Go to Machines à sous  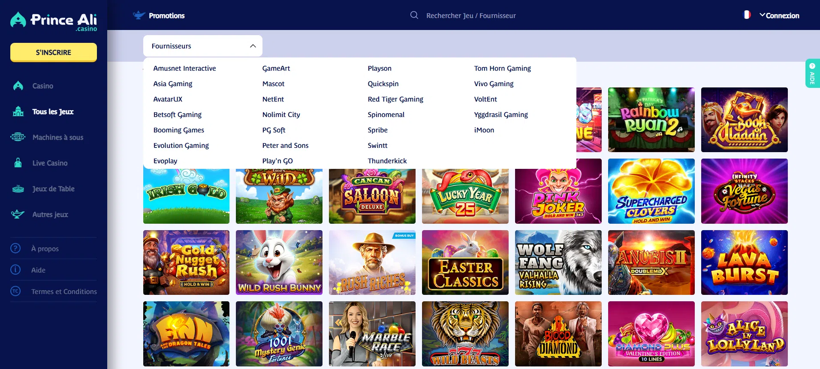coord(58,137)
